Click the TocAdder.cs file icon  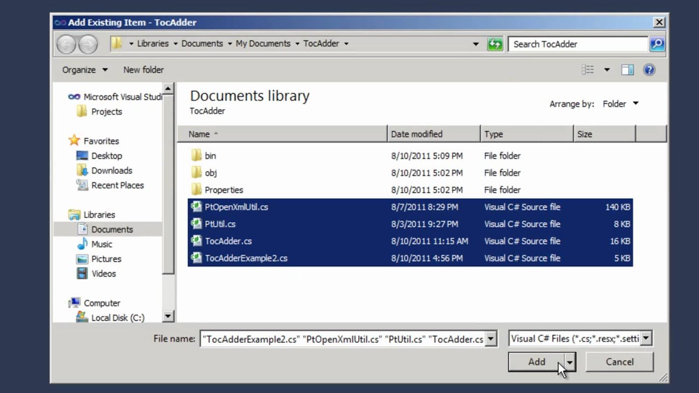click(197, 241)
